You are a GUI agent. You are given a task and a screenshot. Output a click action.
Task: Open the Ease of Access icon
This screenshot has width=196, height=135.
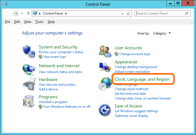click(x=105, y=110)
